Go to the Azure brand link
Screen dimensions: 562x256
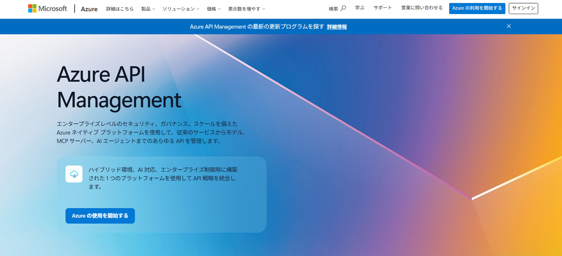tap(89, 9)
